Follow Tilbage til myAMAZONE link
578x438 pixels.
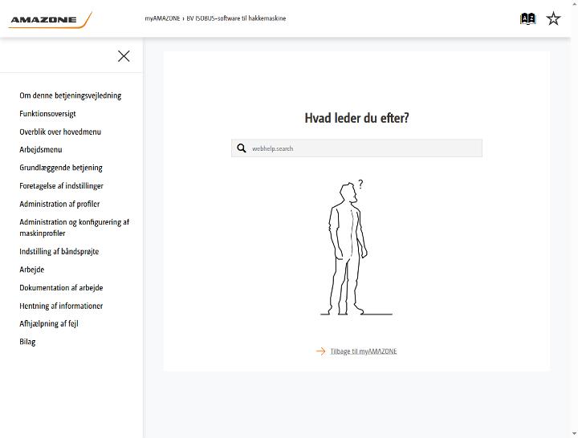(364, 351)
